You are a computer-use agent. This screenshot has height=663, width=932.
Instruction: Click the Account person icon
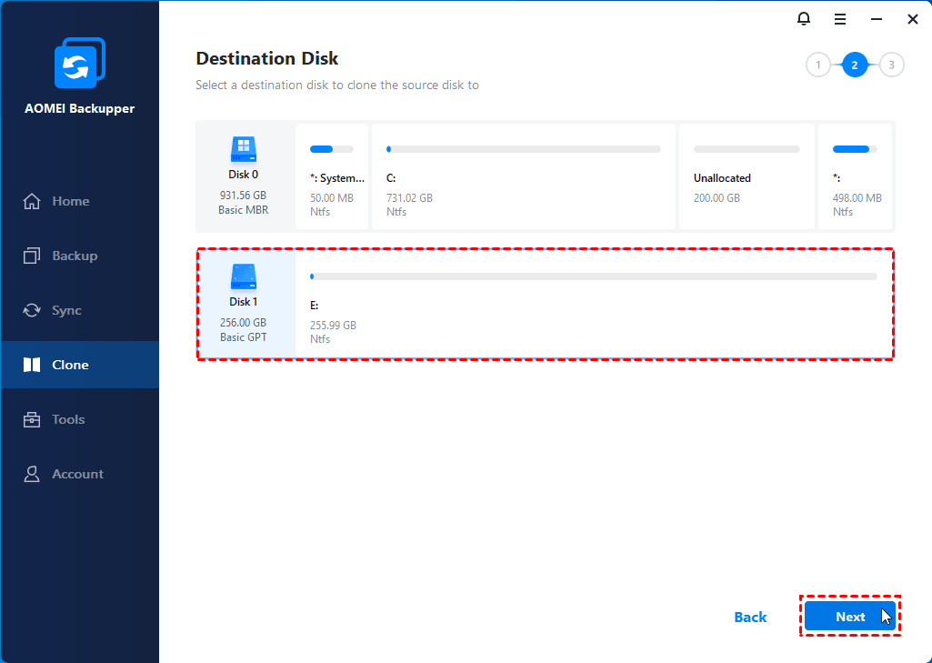click(x=32, y=474)
